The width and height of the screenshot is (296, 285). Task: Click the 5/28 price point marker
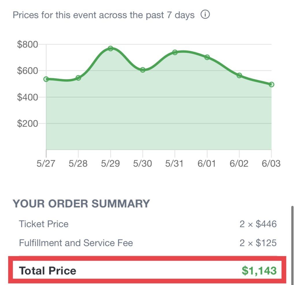click(x=78, y=78)
